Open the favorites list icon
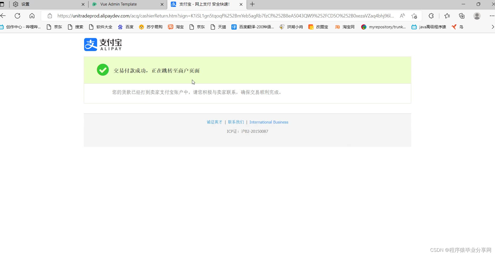This screenshot has height=255, width=495. coord(447,16)
